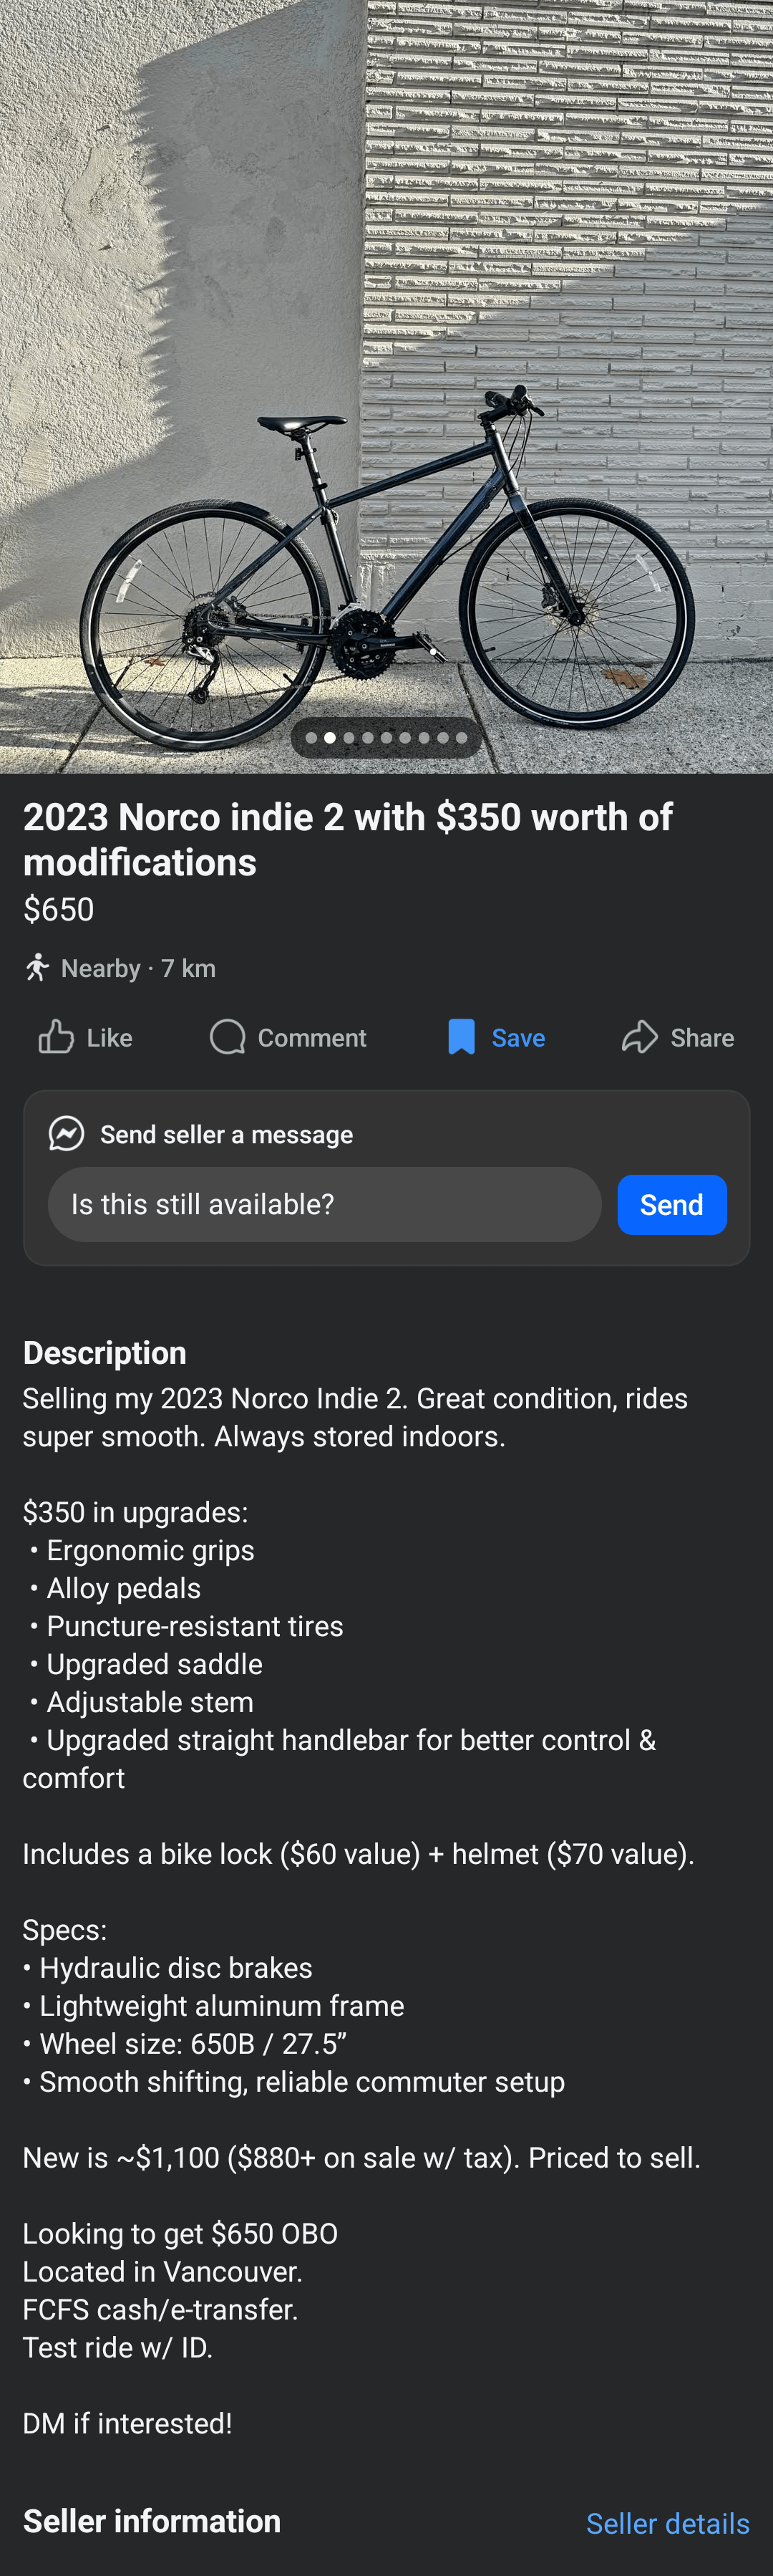Open the Norco bike photo
Screen dimensions: 773x2576
click(386, 400)
